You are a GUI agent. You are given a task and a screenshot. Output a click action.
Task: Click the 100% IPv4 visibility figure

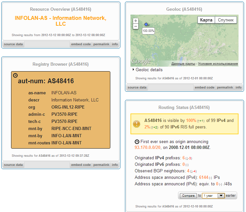191,120
